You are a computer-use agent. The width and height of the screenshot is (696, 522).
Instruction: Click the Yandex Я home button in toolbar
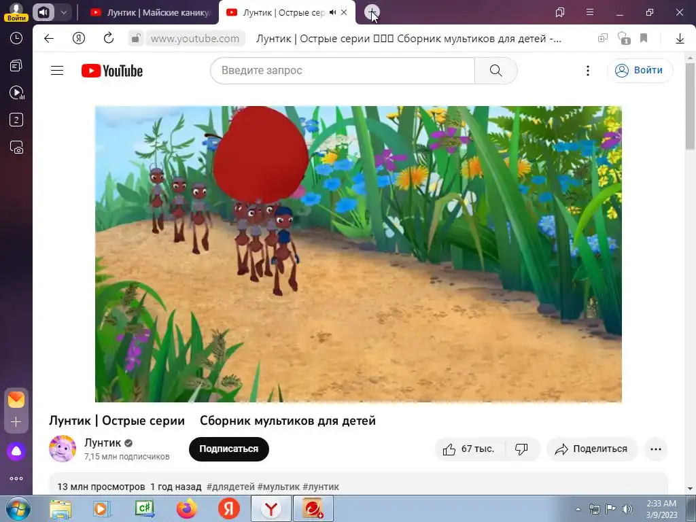pos(79,39)
